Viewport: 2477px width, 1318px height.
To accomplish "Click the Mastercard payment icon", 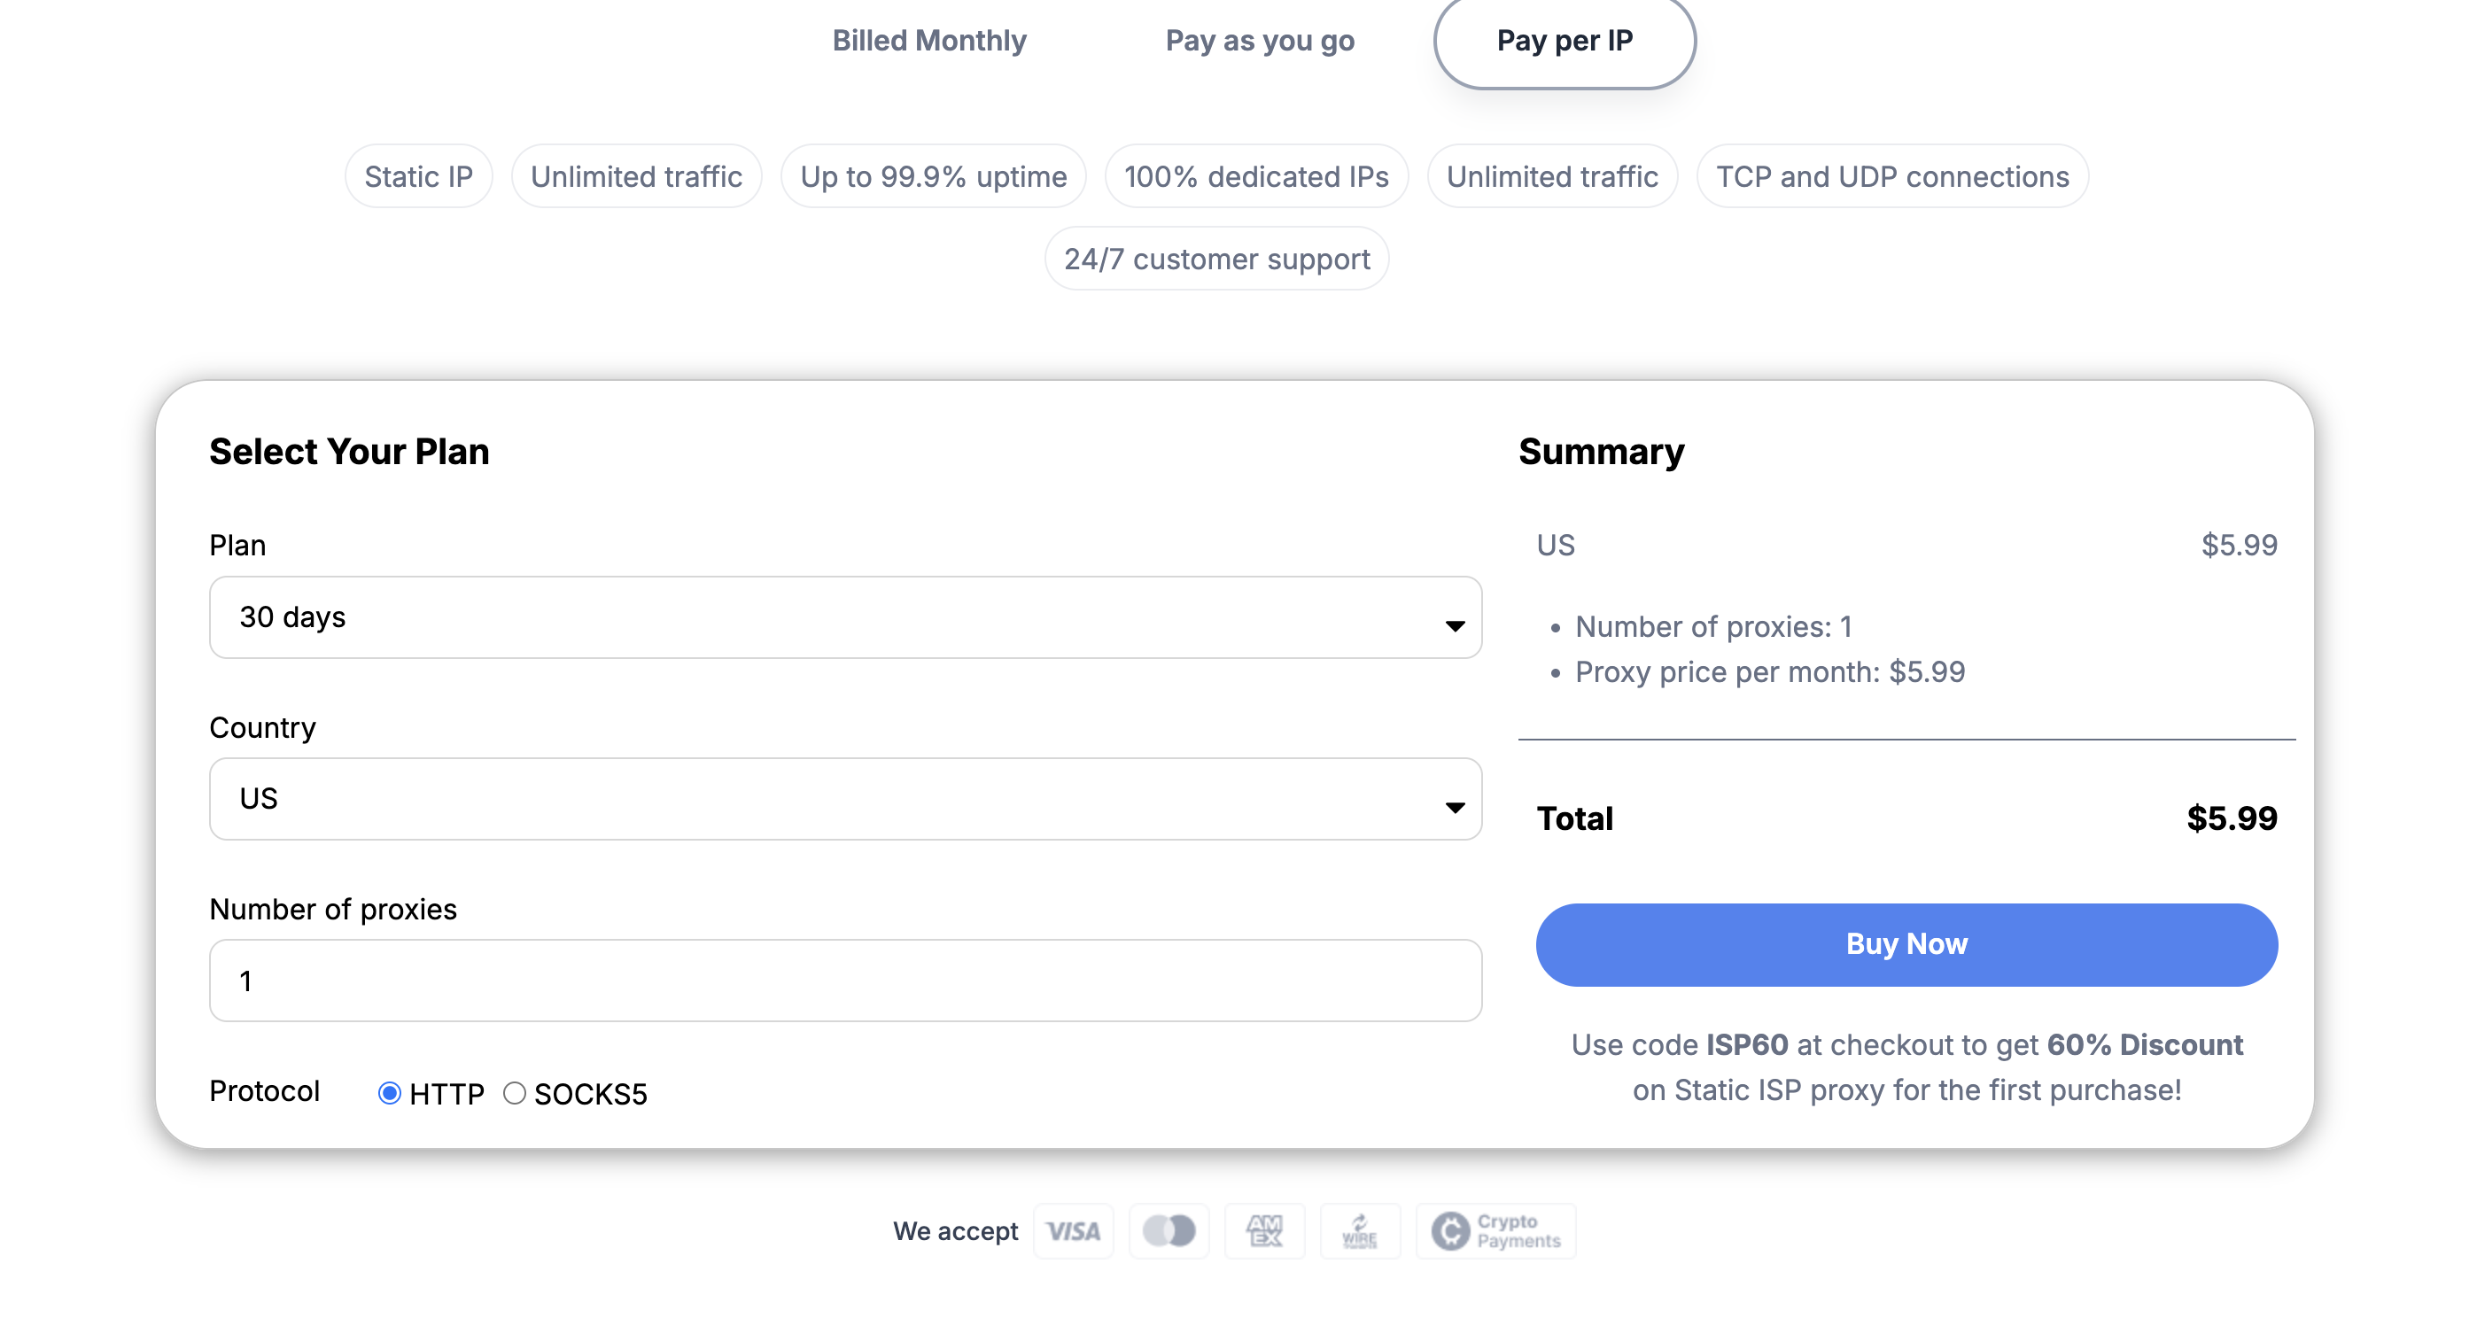I will coord(1169,1230).
